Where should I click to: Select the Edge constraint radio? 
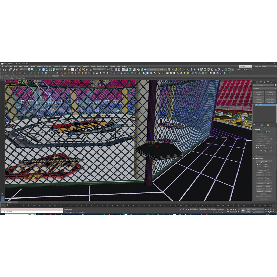pos(264,165)
